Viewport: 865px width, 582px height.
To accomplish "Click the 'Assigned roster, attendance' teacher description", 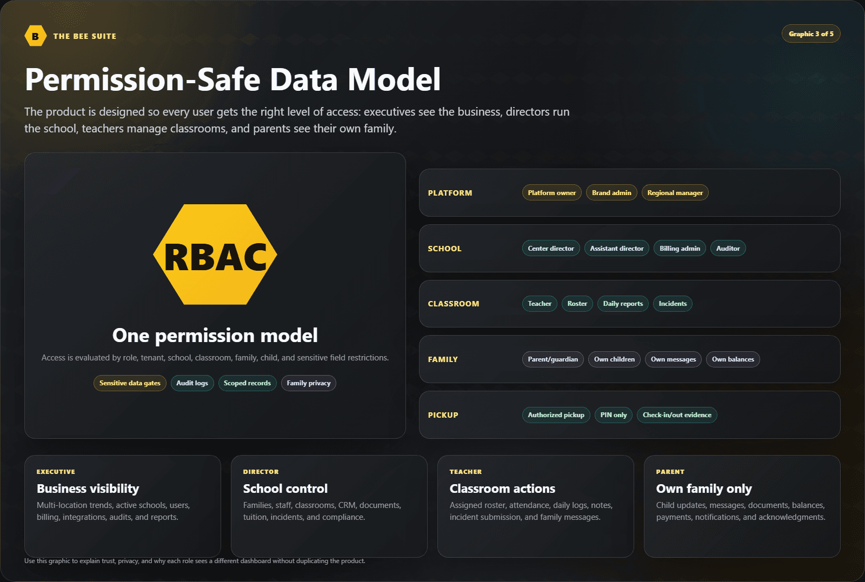I will pos(531,511).
